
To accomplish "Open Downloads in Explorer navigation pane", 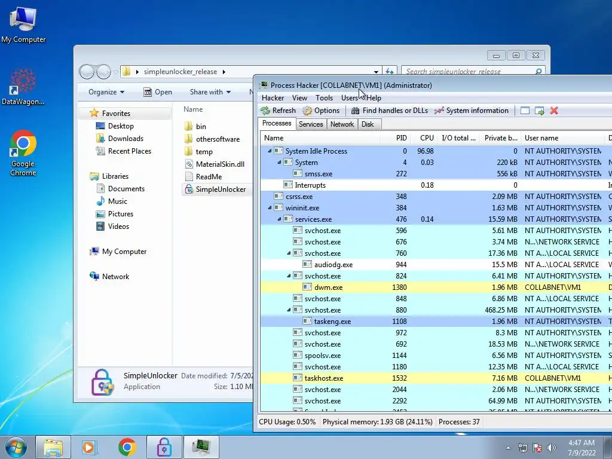I will pos(120,139).
